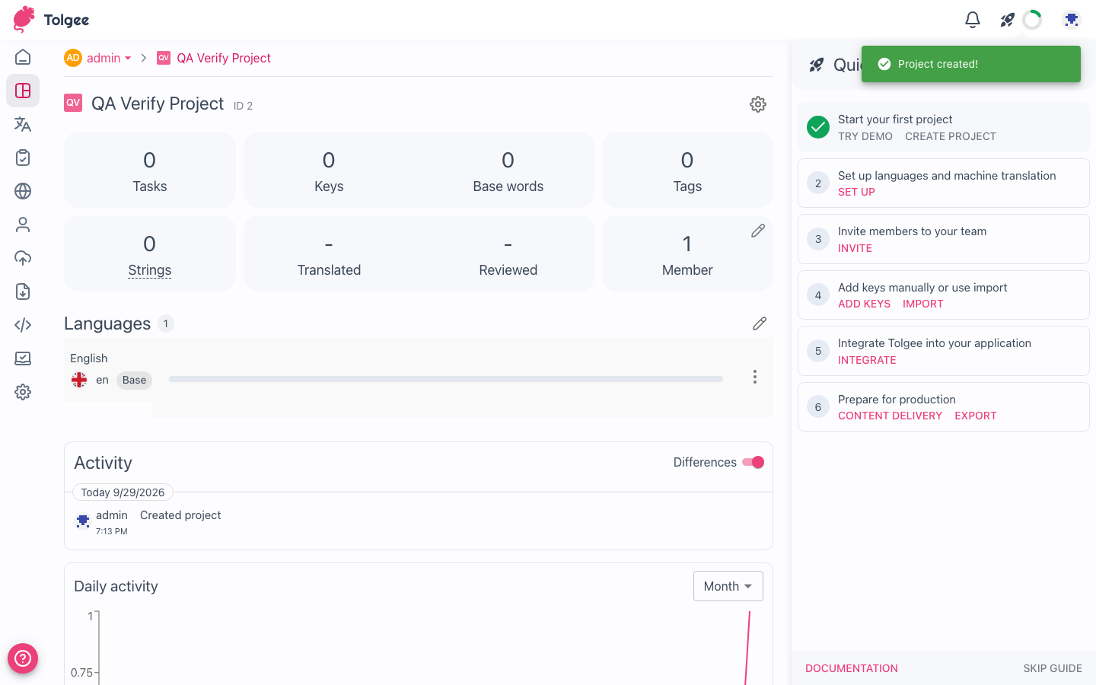This screenshot has width=1096, height=685.
Task: Click step 2 number circle in guide
Action: [818, 183]
